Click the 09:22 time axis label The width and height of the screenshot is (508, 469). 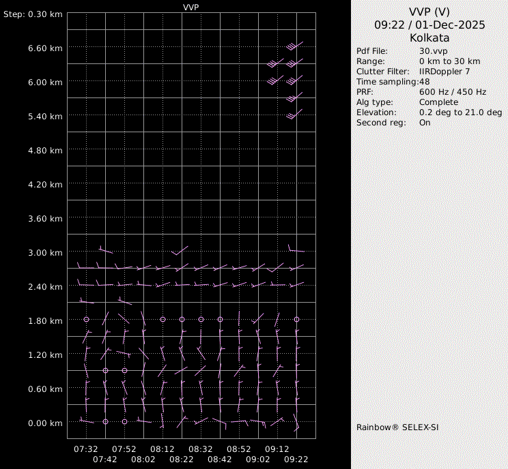296,460
